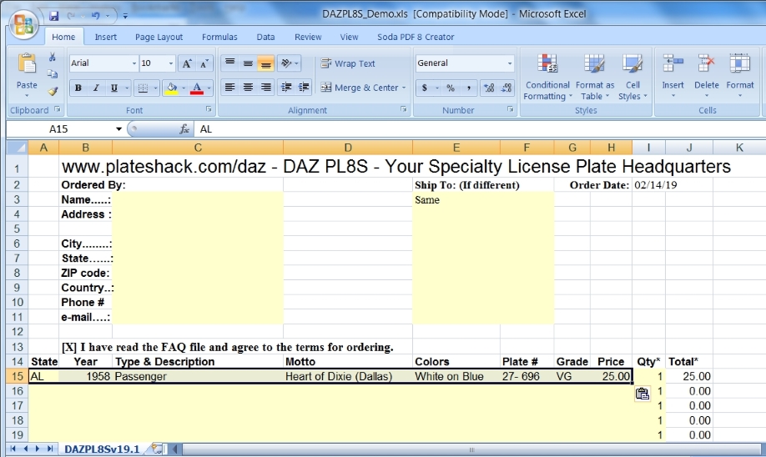Expand the Borders dropdown arrow
The height and width of the screenshot is (457, 766).
pyautogui.click(x=155, y=88)
